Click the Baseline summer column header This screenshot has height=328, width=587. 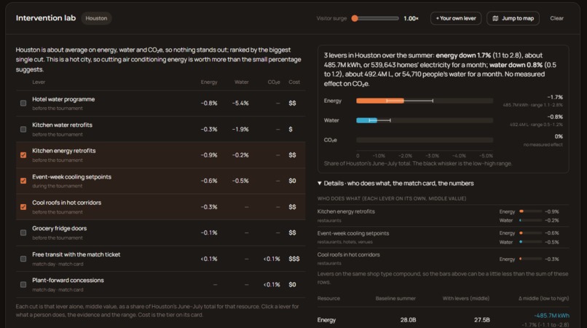395,298
